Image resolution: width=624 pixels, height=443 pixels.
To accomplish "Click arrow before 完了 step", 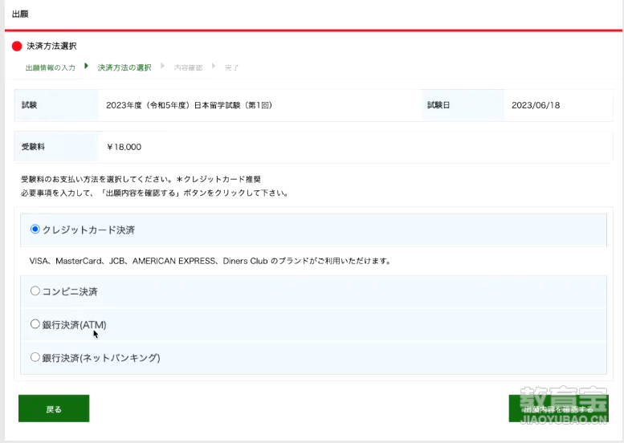I will (214, 66).
